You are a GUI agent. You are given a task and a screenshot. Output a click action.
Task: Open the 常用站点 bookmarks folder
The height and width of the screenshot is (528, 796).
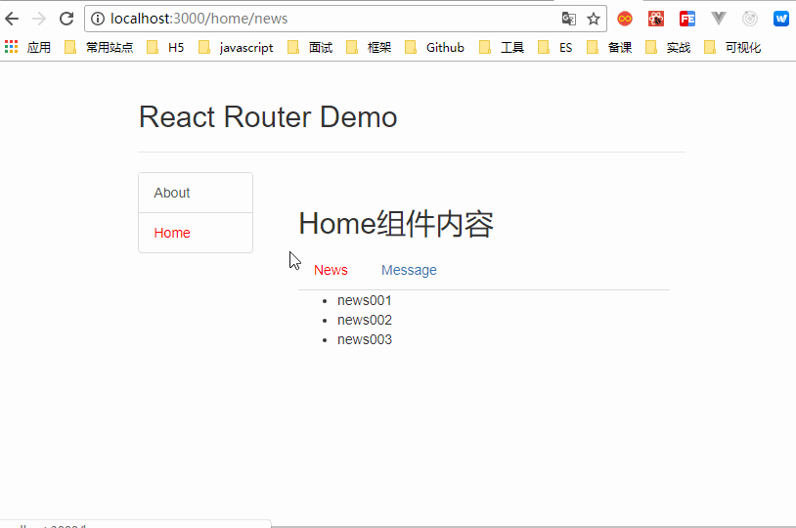pyautogui.click(x=99, y=47)
